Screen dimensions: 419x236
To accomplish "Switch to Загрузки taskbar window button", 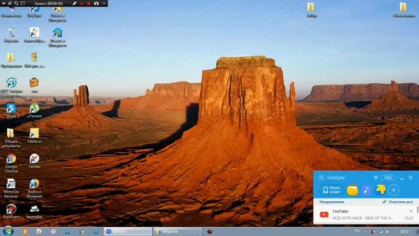I will tap(177, 231).
